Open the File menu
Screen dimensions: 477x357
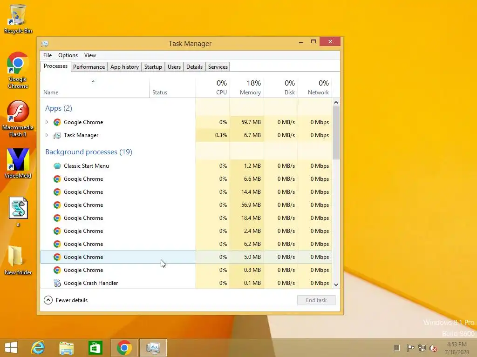pyautogui.click(x=48, y=55)
